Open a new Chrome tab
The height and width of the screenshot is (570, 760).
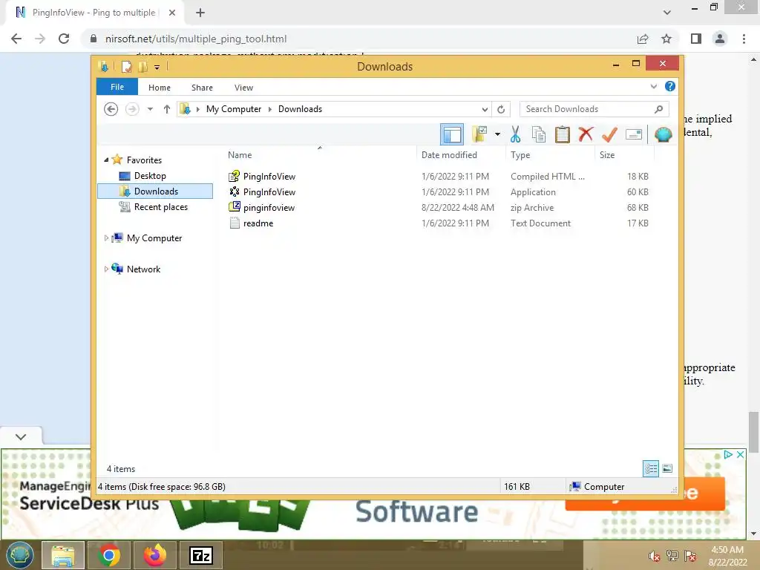point(200,13)
